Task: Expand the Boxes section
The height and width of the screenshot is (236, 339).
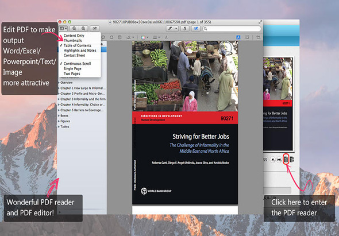Action: (59, 115)
